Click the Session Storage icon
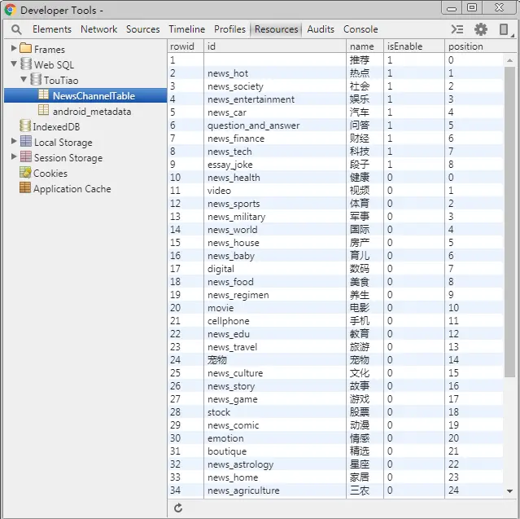This screenshot has width=520, height=519. [26, 156]
